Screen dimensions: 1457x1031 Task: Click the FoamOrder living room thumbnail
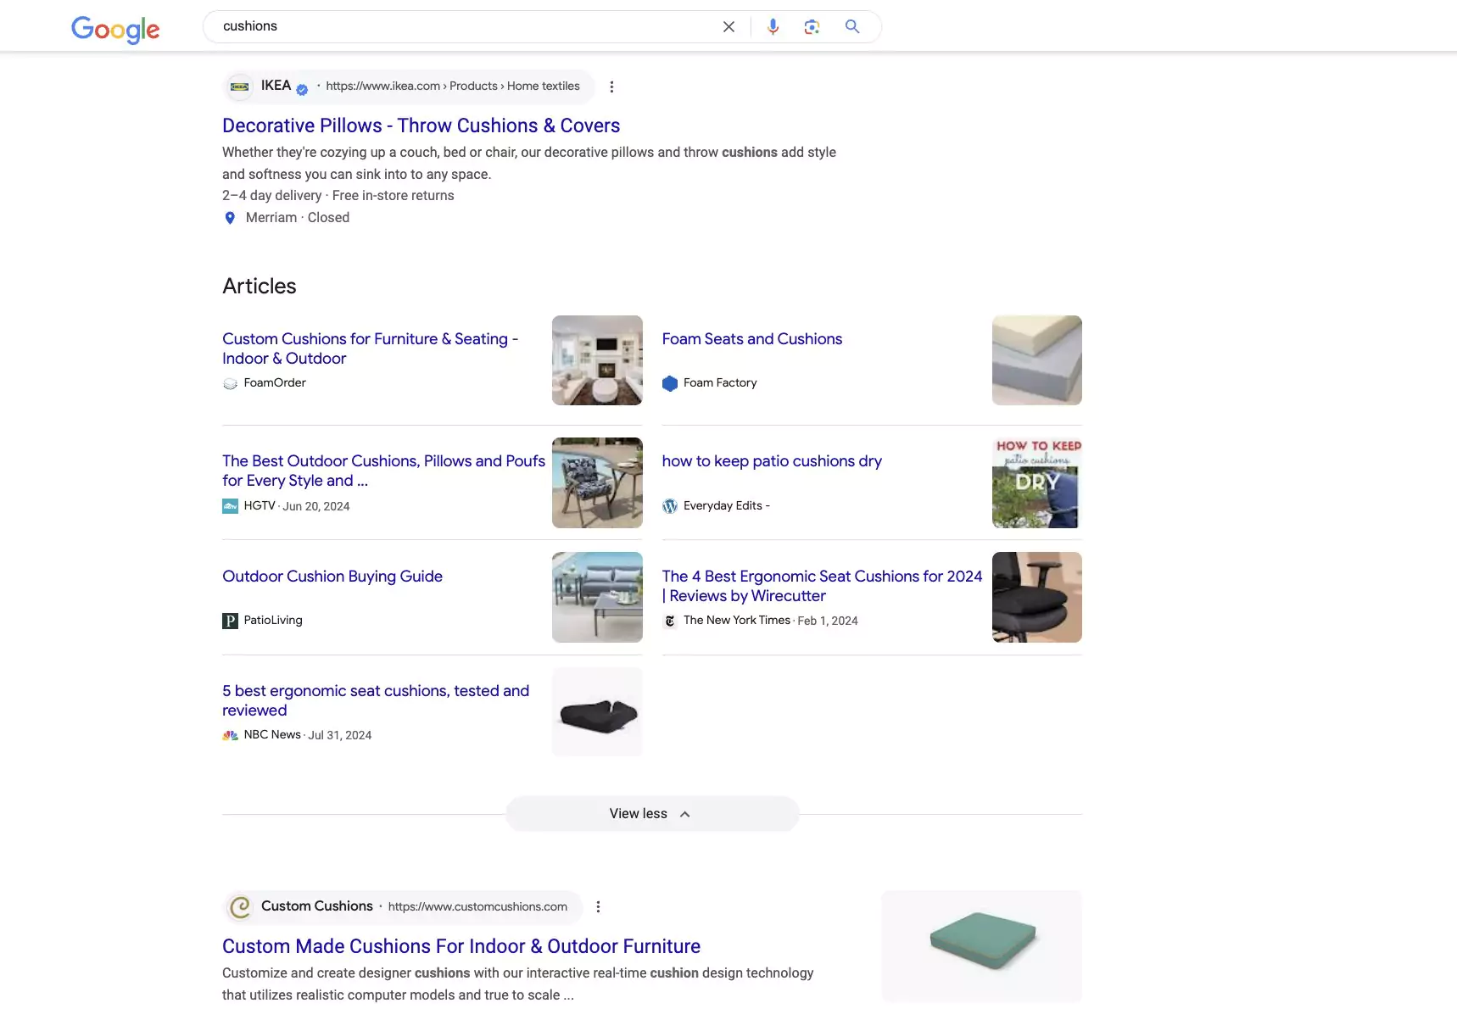tap(597, 360)
